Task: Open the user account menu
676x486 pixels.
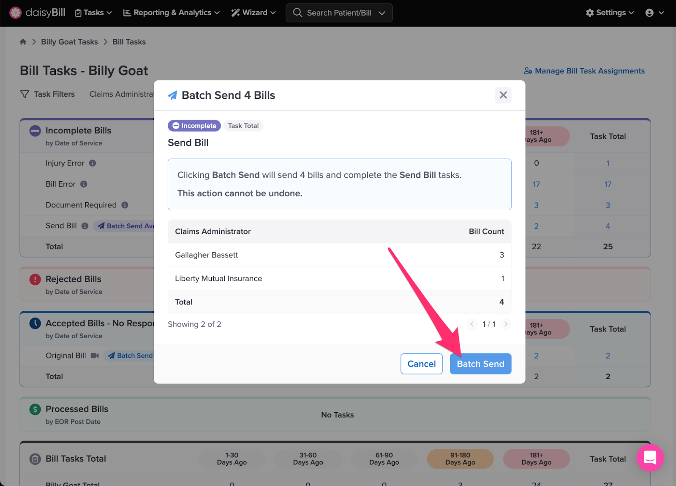Action: click(654, 13)
